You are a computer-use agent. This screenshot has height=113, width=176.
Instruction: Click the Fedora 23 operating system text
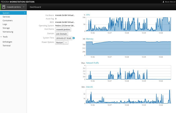65,26
